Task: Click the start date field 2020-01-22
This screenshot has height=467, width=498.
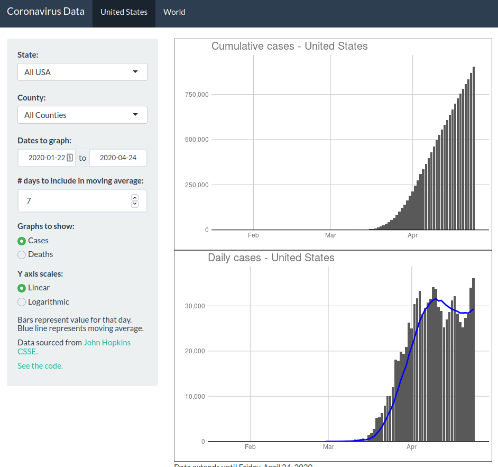Action: (47, 158)
